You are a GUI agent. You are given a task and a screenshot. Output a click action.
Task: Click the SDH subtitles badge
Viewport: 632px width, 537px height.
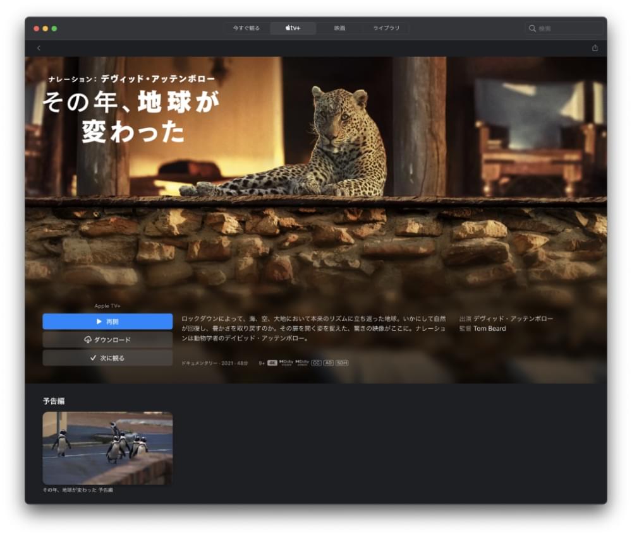[x=342, y=363]
